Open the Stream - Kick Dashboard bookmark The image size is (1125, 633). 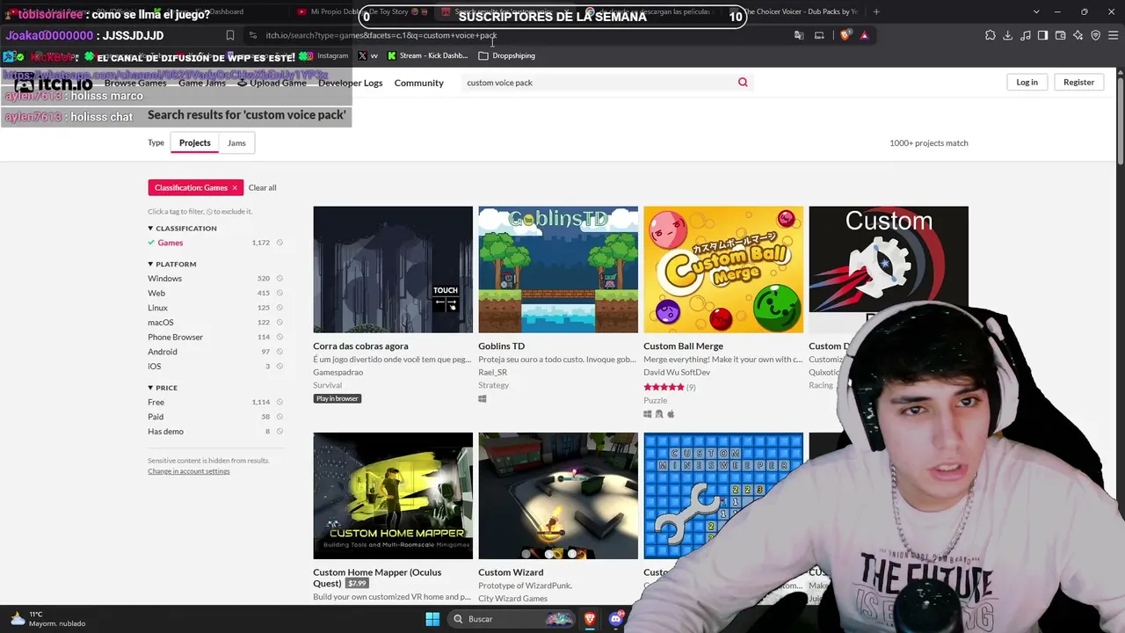(427, 55)
